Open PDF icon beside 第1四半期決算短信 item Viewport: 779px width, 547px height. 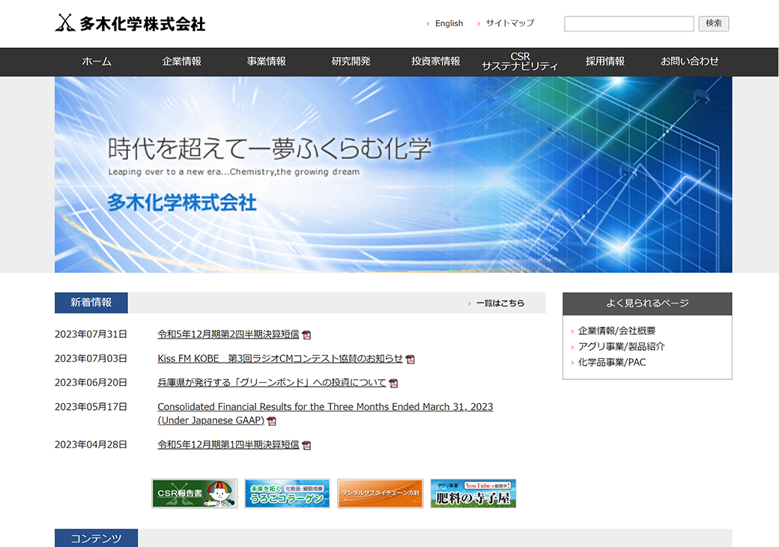pyautogui.click(x=306, y=445)
